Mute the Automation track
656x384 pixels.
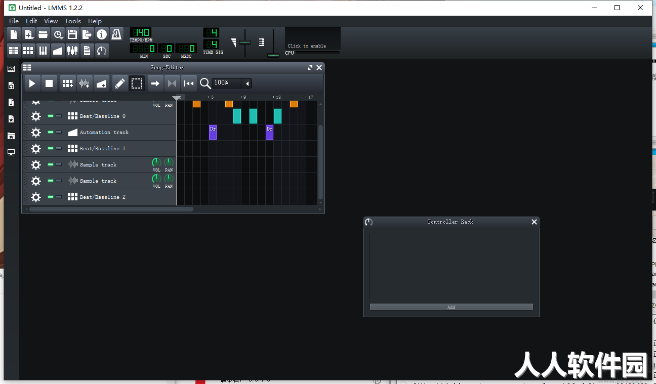pos(51,132)
